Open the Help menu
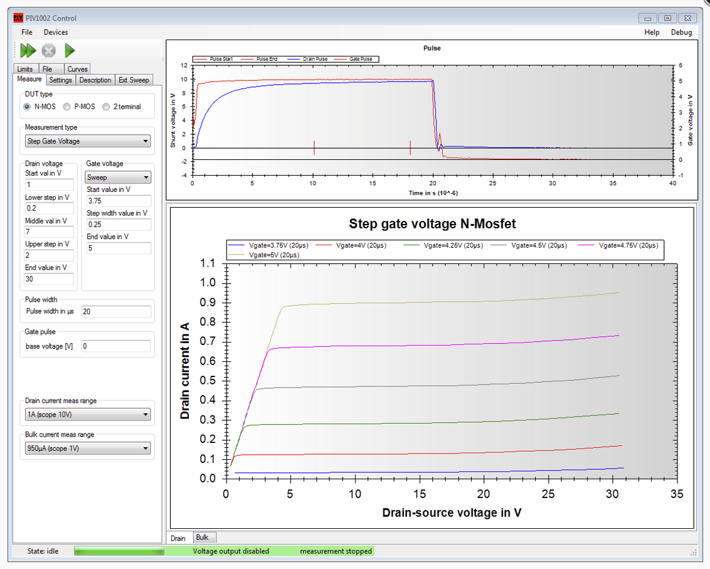This screenshot has width=710, height=569. coord(652,32)
